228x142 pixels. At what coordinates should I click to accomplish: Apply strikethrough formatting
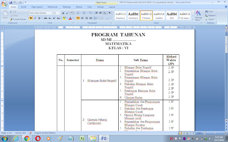tap(46, 18)
